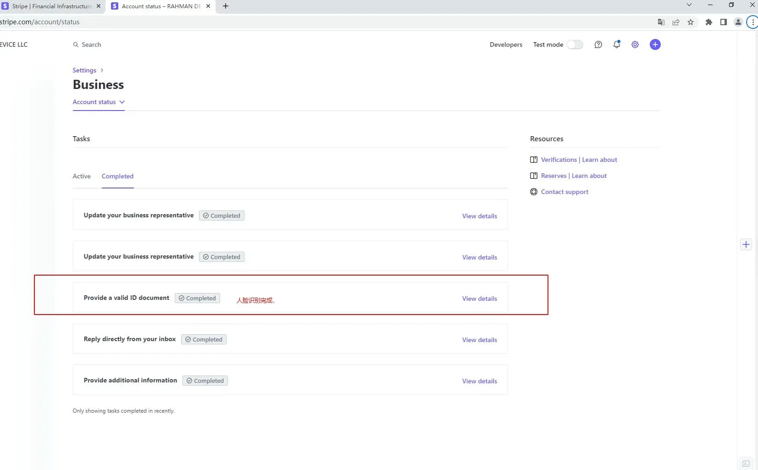Switch to the Active tasks tab
Screen dimensions: 758x470
click(x=82, y=176)
